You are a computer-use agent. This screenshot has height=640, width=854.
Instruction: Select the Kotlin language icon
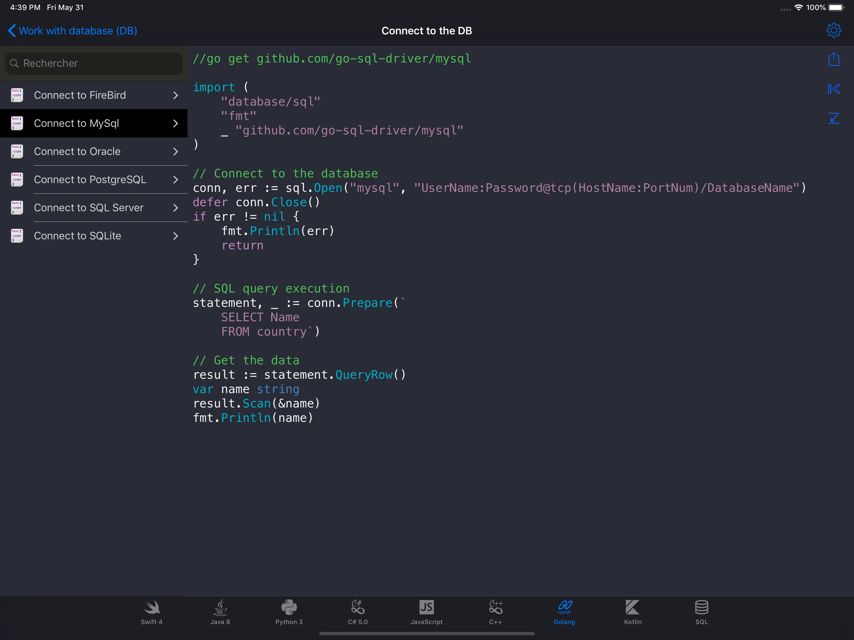coord(632,612)
